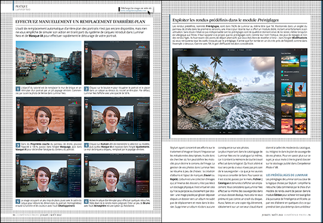Click the step 2 number badge

86,88
